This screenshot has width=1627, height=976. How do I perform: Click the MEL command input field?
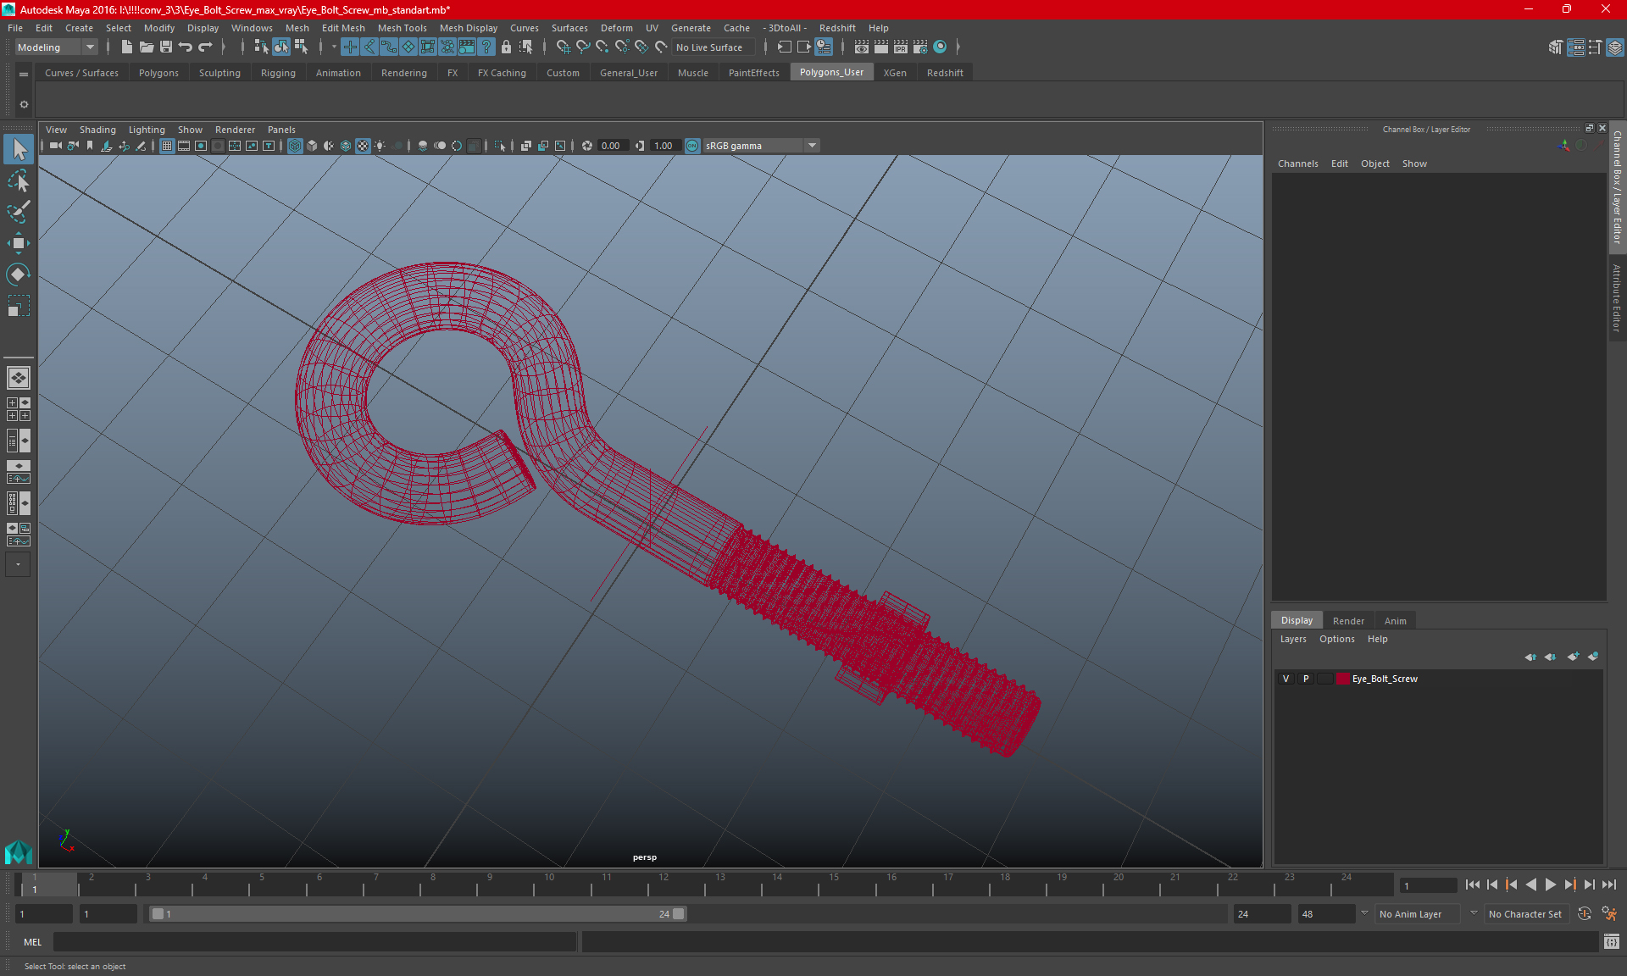pyautogui.click(x=314, y=942)
